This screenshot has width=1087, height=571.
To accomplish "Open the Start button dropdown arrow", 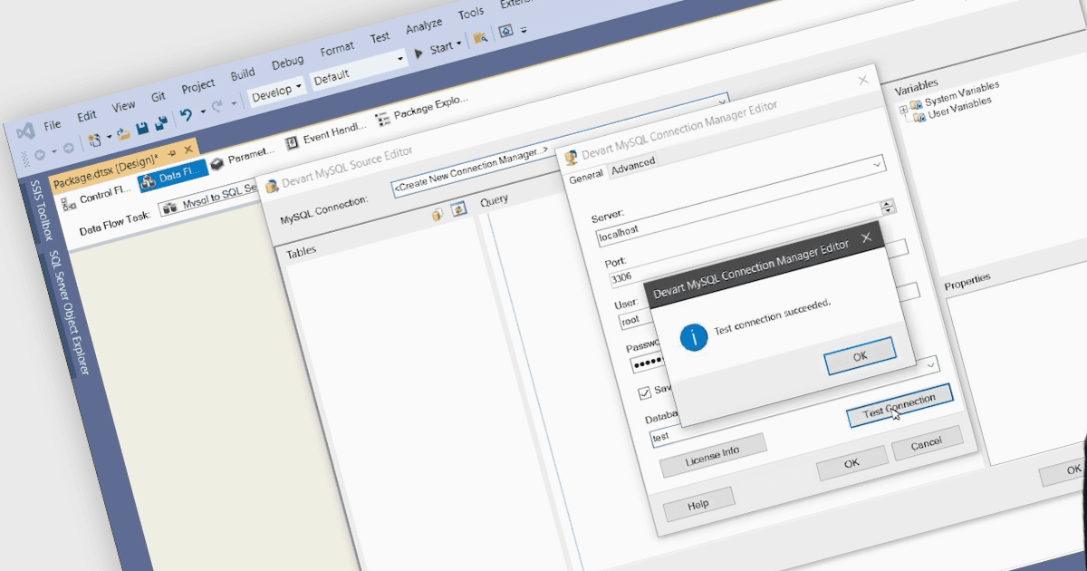I will (459, 43).
